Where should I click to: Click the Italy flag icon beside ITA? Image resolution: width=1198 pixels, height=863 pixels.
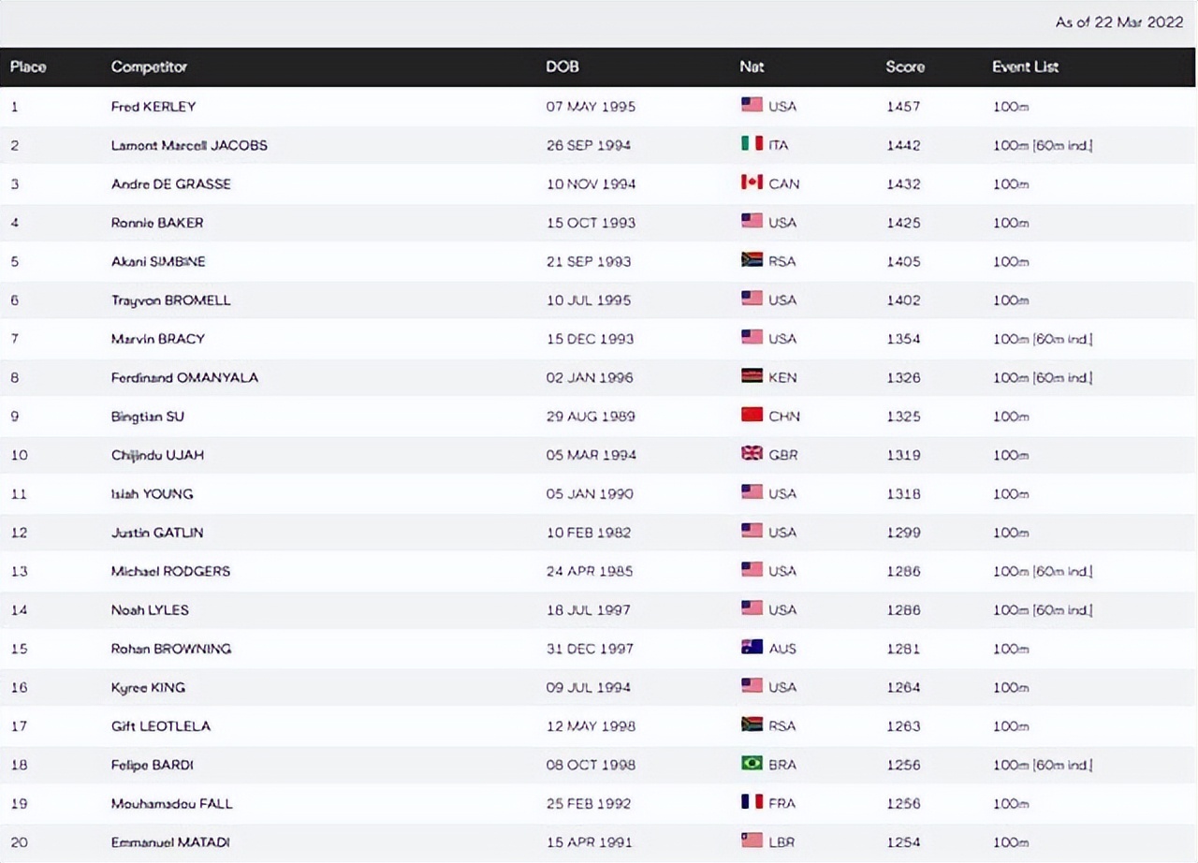tap(752, 144)
